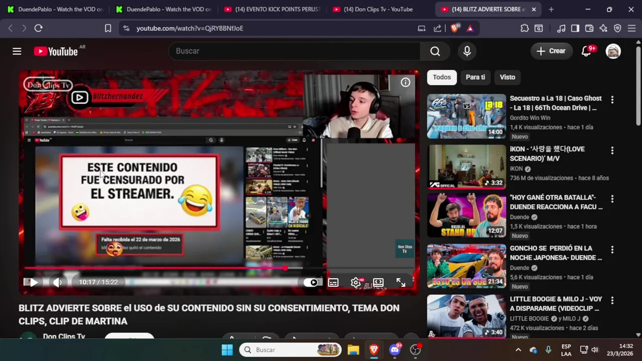Screen dimensions: 642x361
Task: Share this page from address bar
Action: 437,29
